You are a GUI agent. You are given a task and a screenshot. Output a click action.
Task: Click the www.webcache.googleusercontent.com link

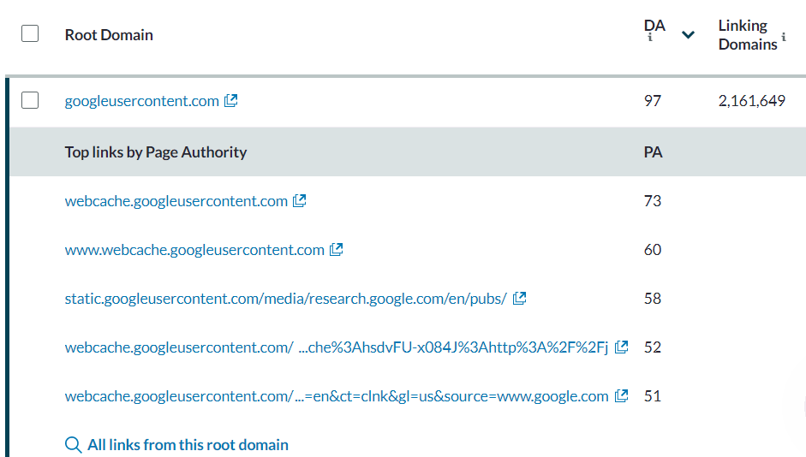[x=194, y=250]
